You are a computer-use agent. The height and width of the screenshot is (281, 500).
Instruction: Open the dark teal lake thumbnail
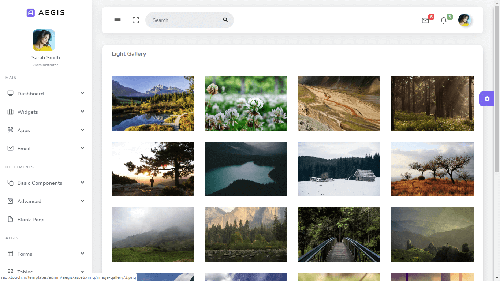pos(246,169)
